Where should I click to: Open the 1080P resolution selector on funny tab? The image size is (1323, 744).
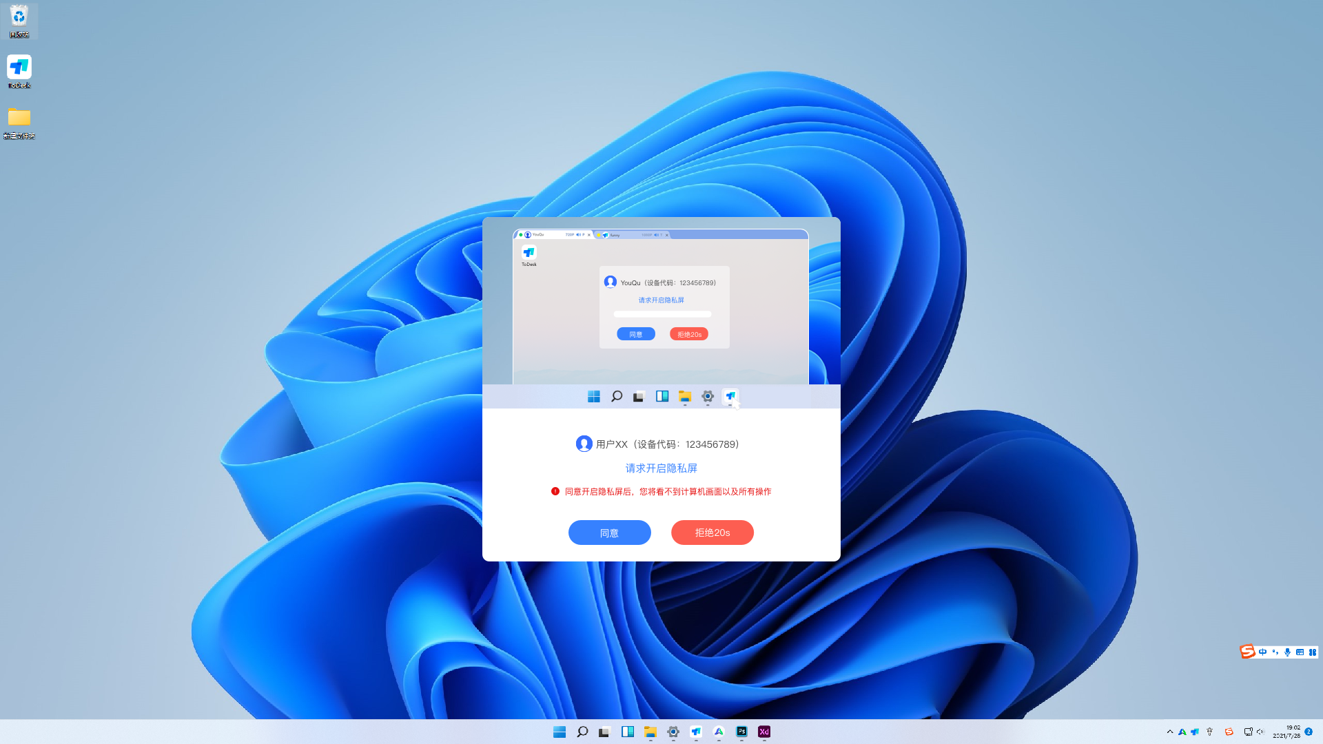coord(646,235)
